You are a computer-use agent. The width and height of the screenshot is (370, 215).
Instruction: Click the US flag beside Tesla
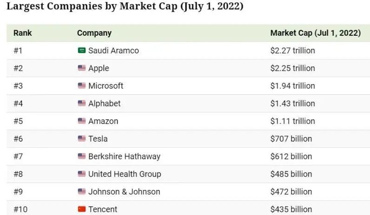82,139
